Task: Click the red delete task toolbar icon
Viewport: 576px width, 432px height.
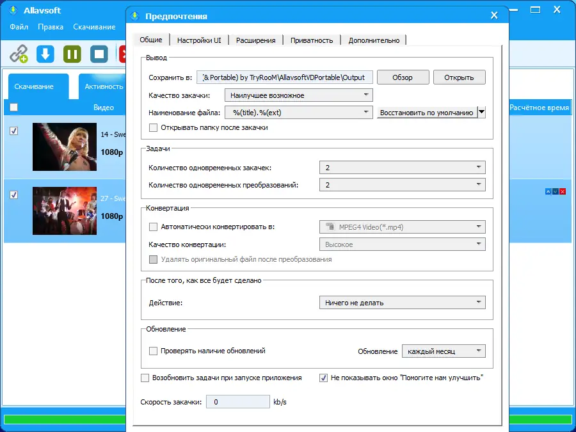Action: pos(124,54)
